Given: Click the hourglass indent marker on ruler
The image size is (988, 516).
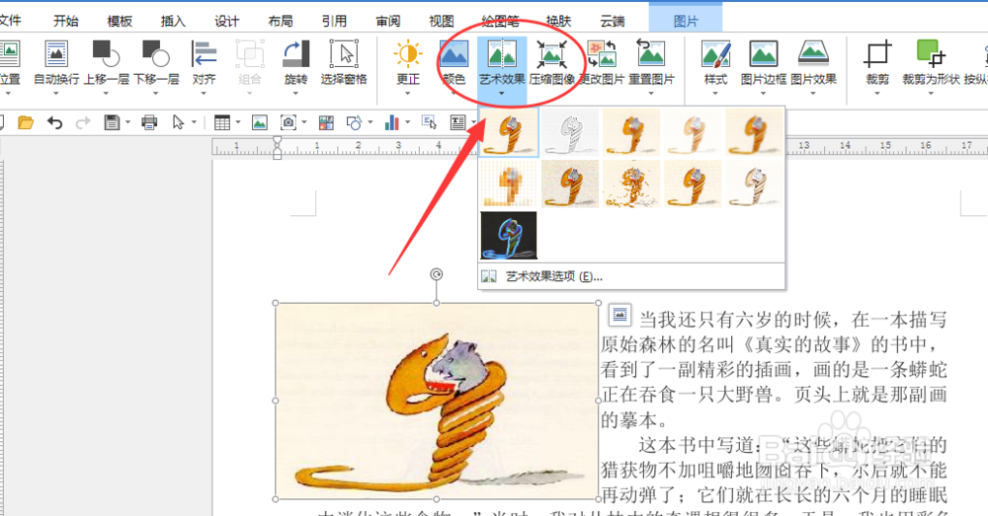Looking at the screenshot, I should [x=278, y=147].
